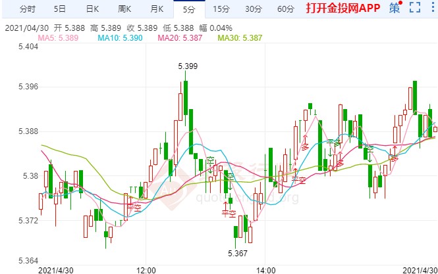Click the MA5: 5.389 label

click(x=58, y=38)
